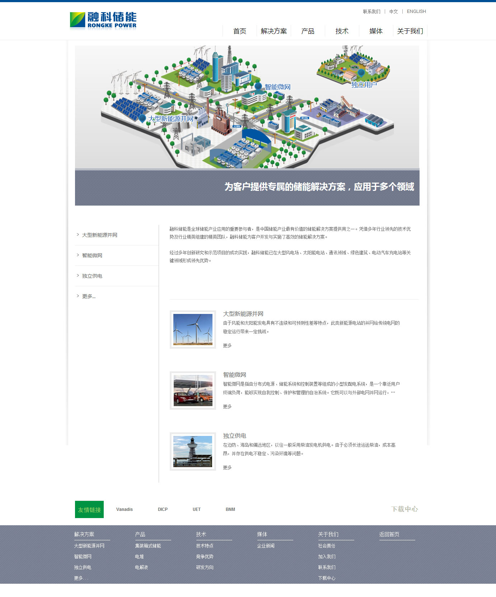Image resolution: width=496 pixels, height=597 pixels.
Task: Select 产品 in the top navigation
Action: [x=308, y=31]
